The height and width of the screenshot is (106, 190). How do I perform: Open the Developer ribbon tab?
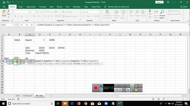click(77, 7)
